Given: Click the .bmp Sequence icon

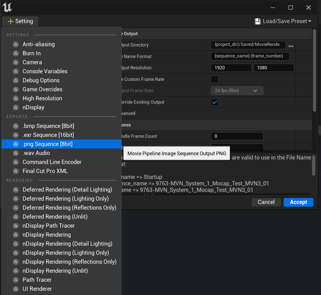Looking at the screenshot, I should [x=16, y=126].
